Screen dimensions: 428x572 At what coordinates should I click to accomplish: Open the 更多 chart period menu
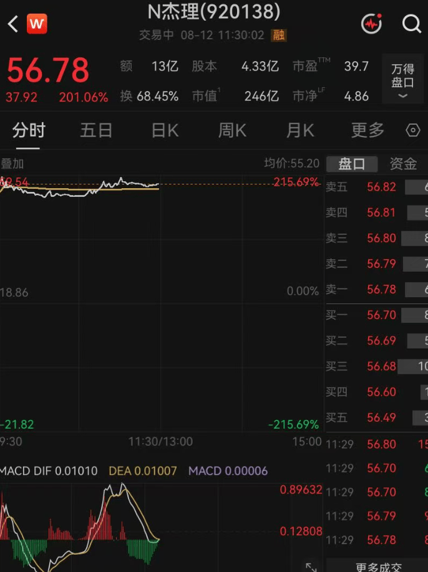(x=367, y=130)
